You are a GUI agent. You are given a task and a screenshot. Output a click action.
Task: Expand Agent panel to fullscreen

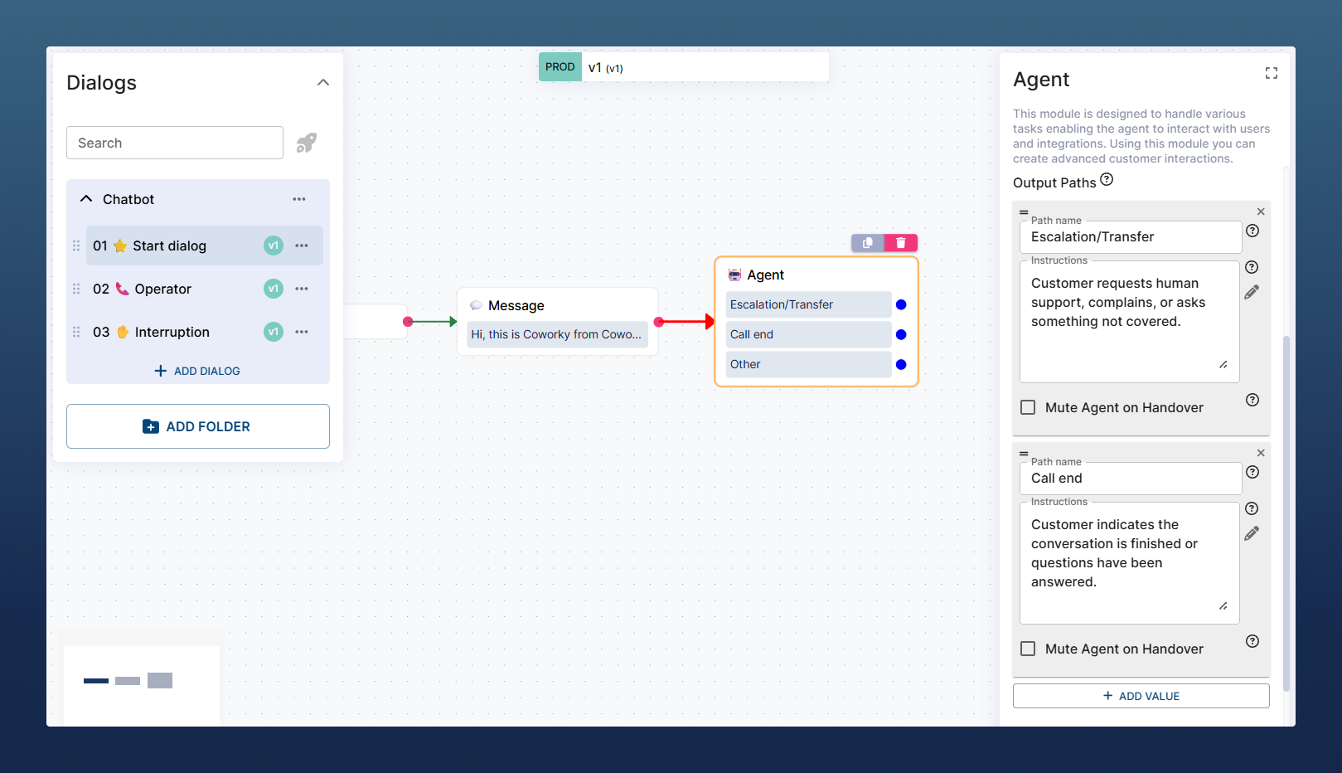1271,74
